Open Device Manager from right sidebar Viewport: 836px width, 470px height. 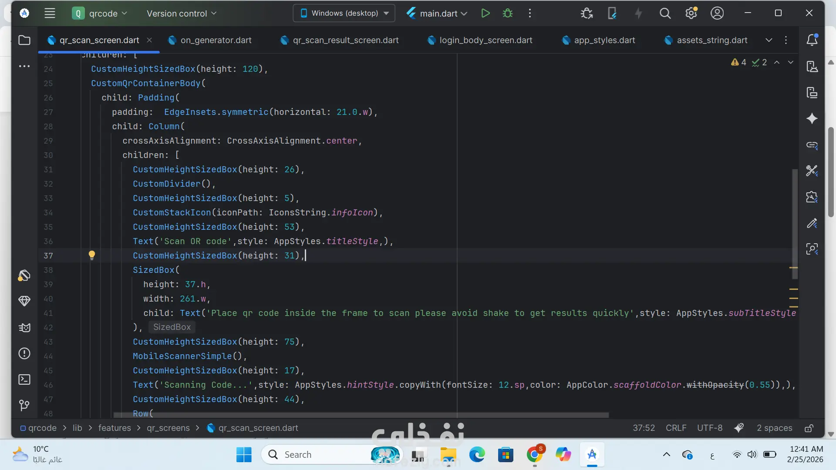pos(812,67)
